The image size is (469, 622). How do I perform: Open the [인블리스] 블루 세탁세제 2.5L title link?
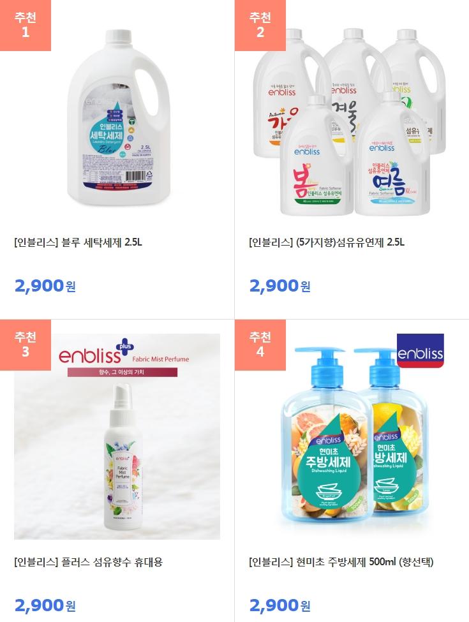[78, 242]
